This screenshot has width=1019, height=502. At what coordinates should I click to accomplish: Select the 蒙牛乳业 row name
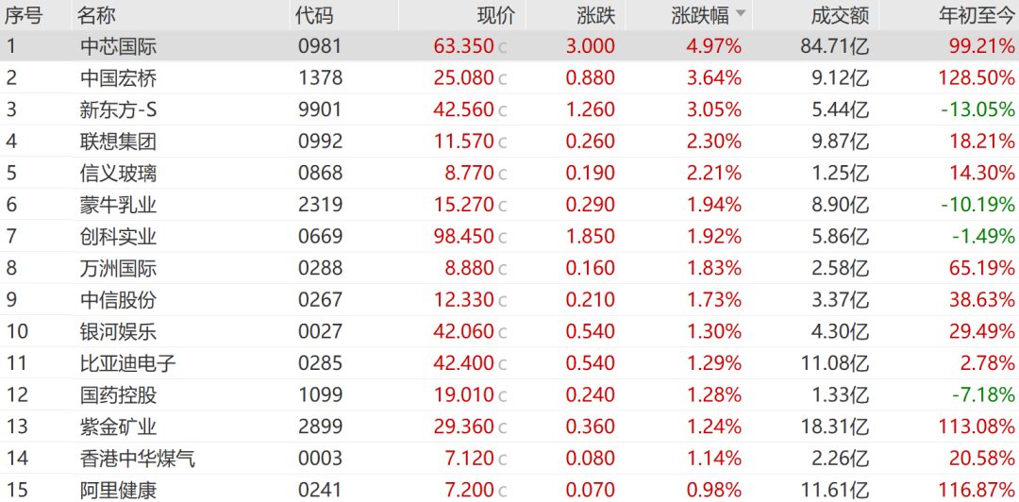tap(118, 205)
